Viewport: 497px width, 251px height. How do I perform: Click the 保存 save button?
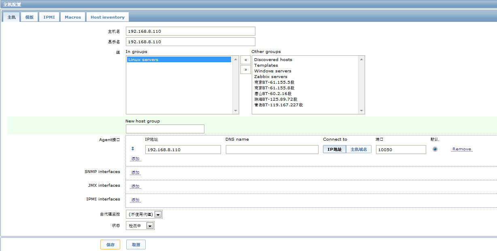click(110, 245)
